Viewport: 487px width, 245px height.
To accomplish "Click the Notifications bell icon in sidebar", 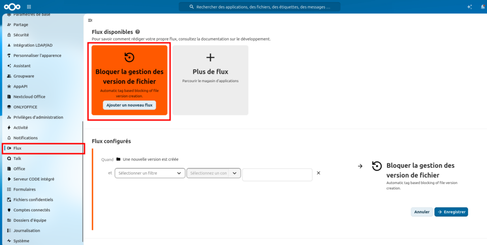I will pyautogui.click(x=9, y=137).
